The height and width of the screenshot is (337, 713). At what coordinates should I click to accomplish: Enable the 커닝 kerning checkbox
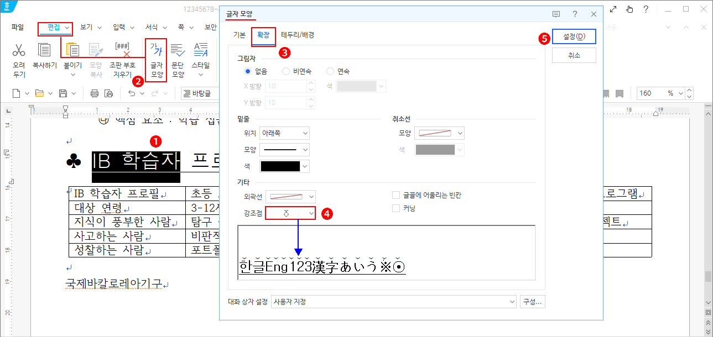[396, 208]
